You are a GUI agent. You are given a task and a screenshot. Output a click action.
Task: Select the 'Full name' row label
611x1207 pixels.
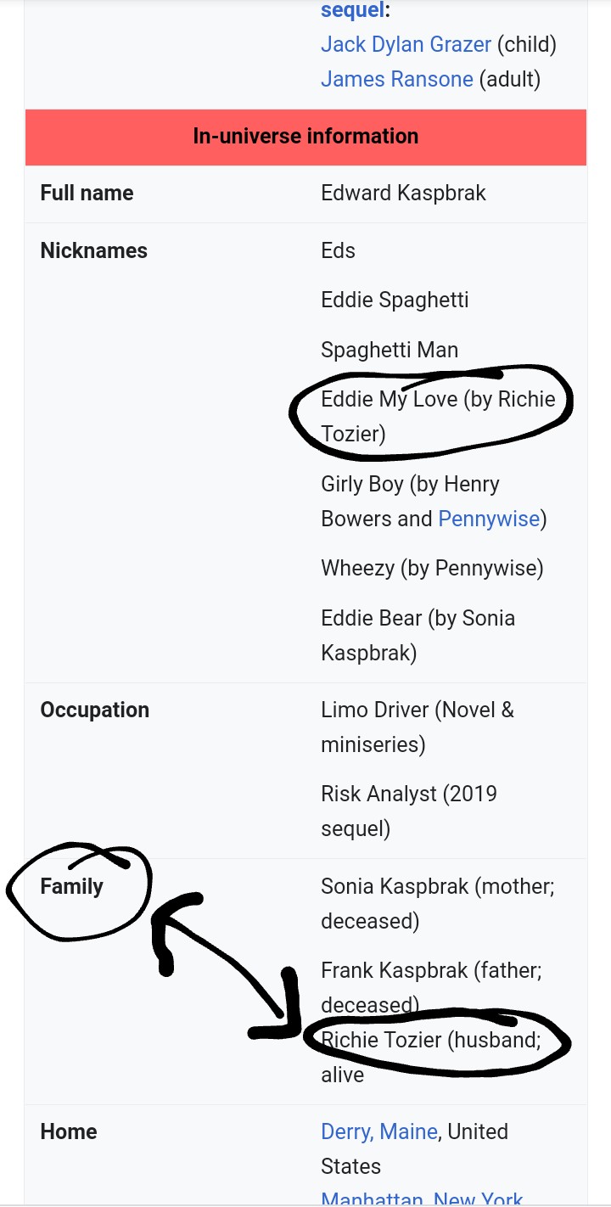click(87, 193)
